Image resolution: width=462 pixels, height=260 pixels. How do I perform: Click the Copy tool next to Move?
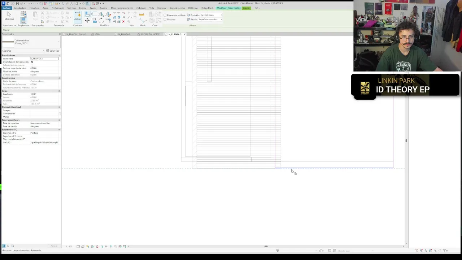(94, 21)
